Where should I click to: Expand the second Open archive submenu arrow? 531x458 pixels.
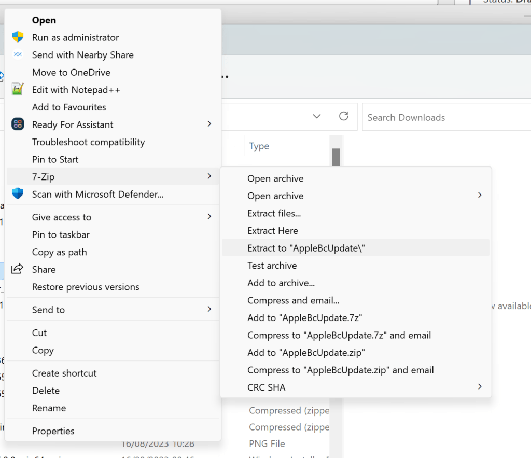tap(480, 195)
